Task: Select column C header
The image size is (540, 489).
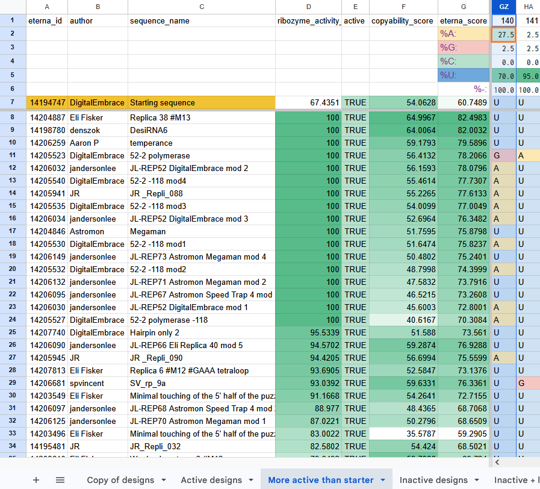Action: 202,7
